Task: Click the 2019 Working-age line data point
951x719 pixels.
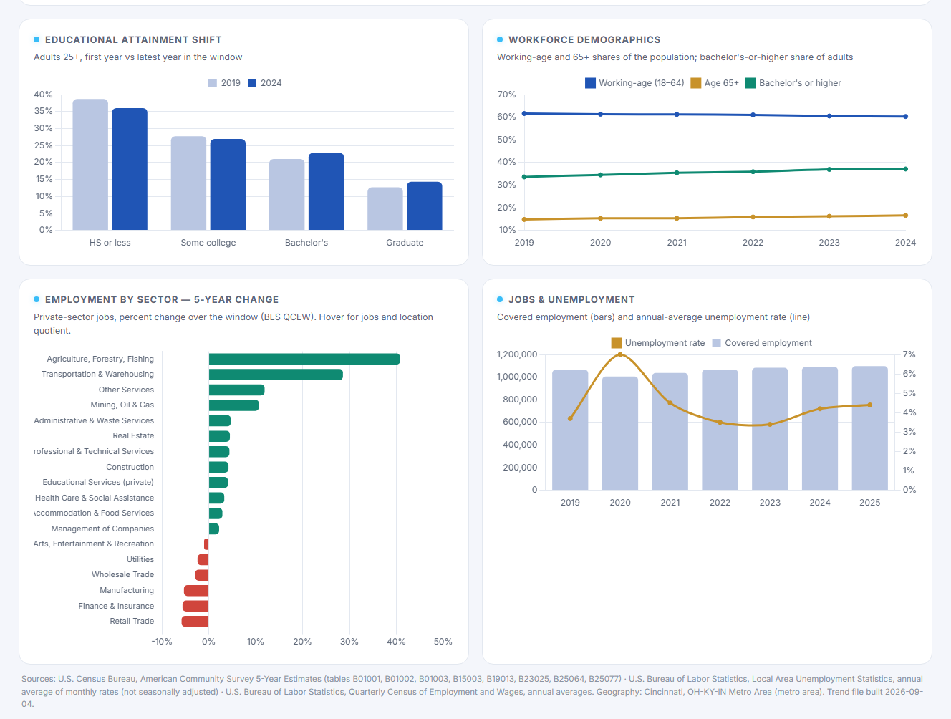Action: tap(524, 113)
